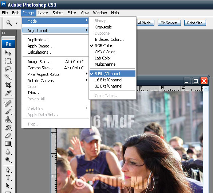Open the Filter menu
The height and width of the screenshot is (193, 213).
pos(72,13)
